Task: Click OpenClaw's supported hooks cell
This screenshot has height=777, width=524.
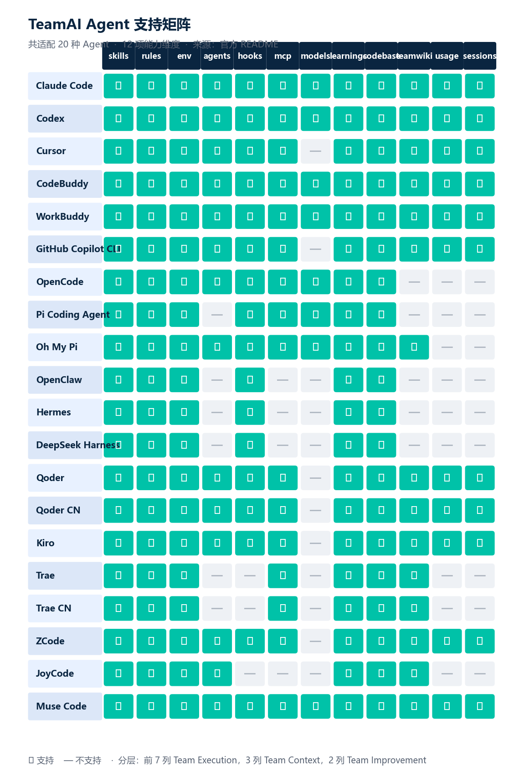Action: coord(250,380)
